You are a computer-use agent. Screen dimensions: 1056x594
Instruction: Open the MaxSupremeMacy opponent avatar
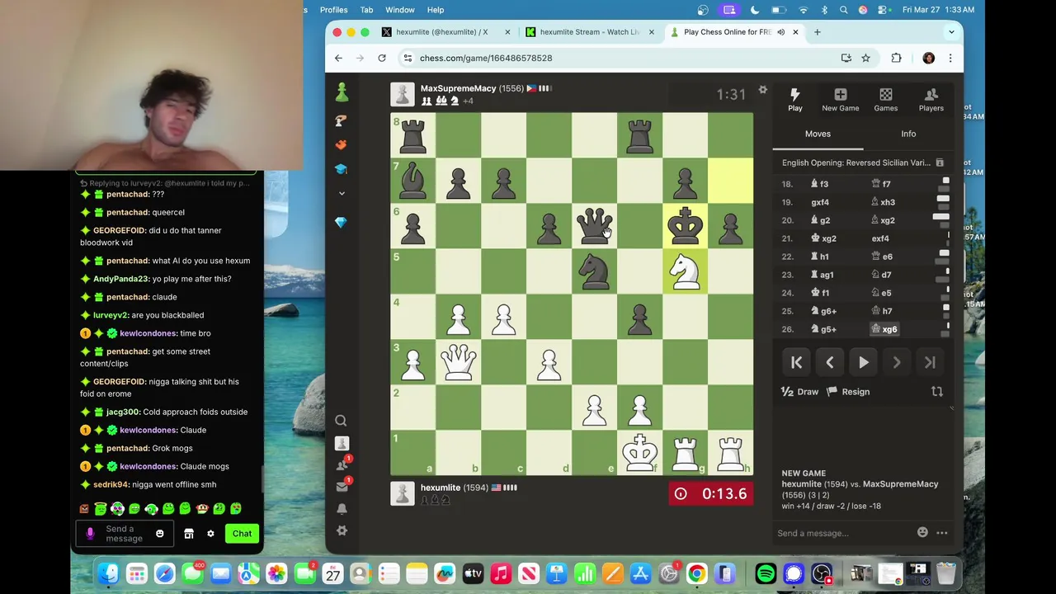tap(403, 95)
